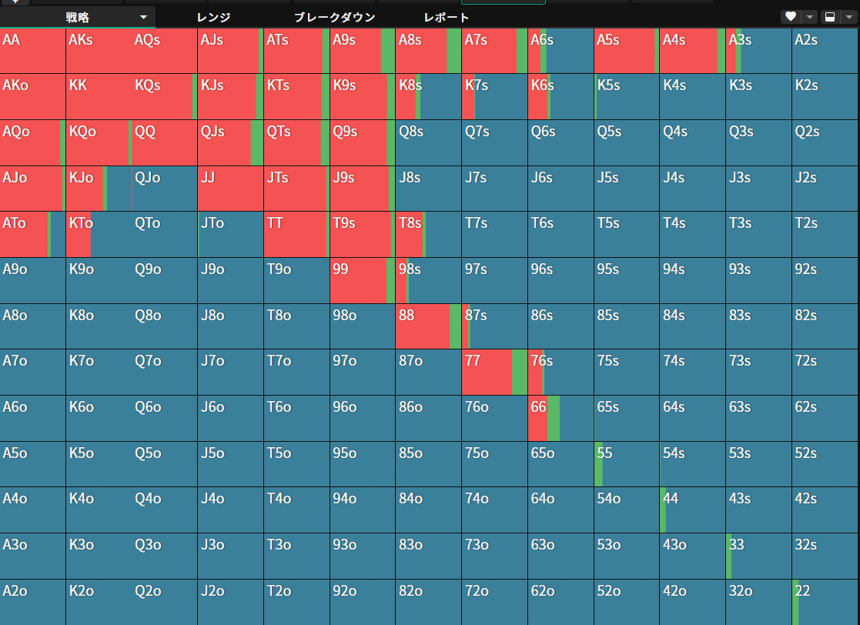Screen dimensions: 860x625
Task: Choose the T8s hand cell
Action: 428,235
